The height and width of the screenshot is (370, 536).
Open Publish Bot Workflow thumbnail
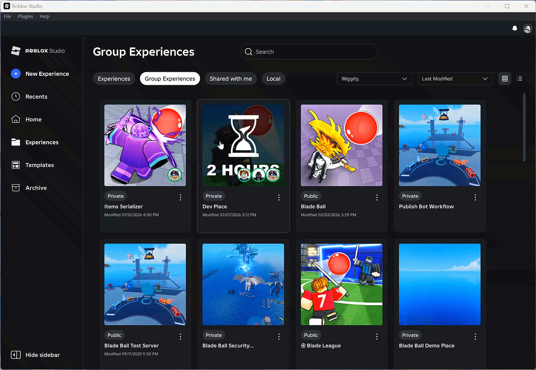pos(440,145)
